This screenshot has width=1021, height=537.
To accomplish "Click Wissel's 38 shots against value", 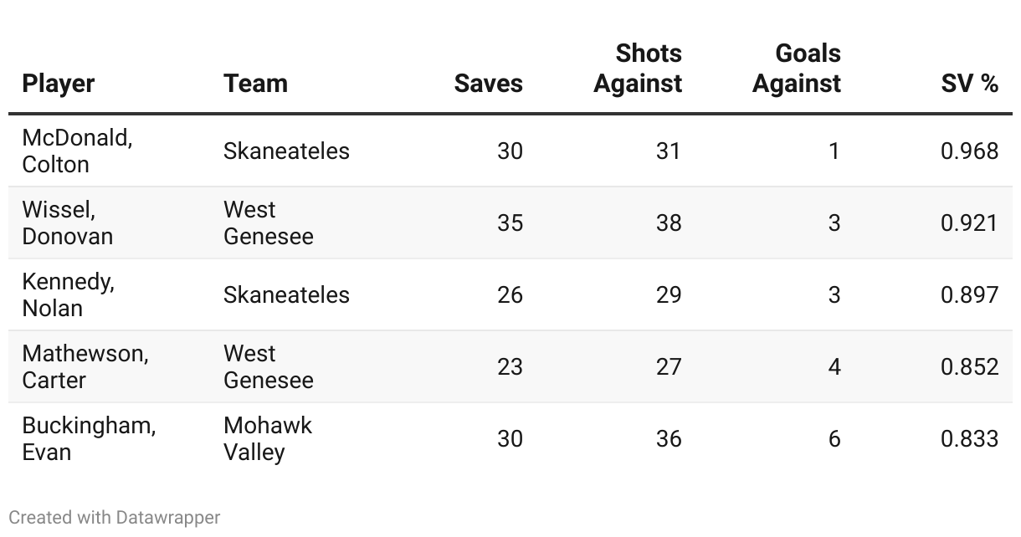I will coord(668,223).
